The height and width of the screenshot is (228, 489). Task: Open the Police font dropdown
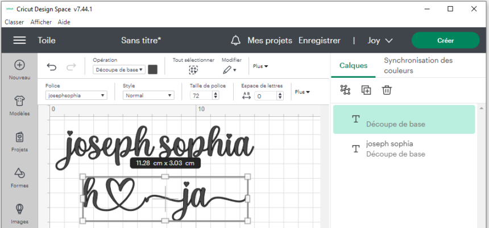(x=76, y=96)
